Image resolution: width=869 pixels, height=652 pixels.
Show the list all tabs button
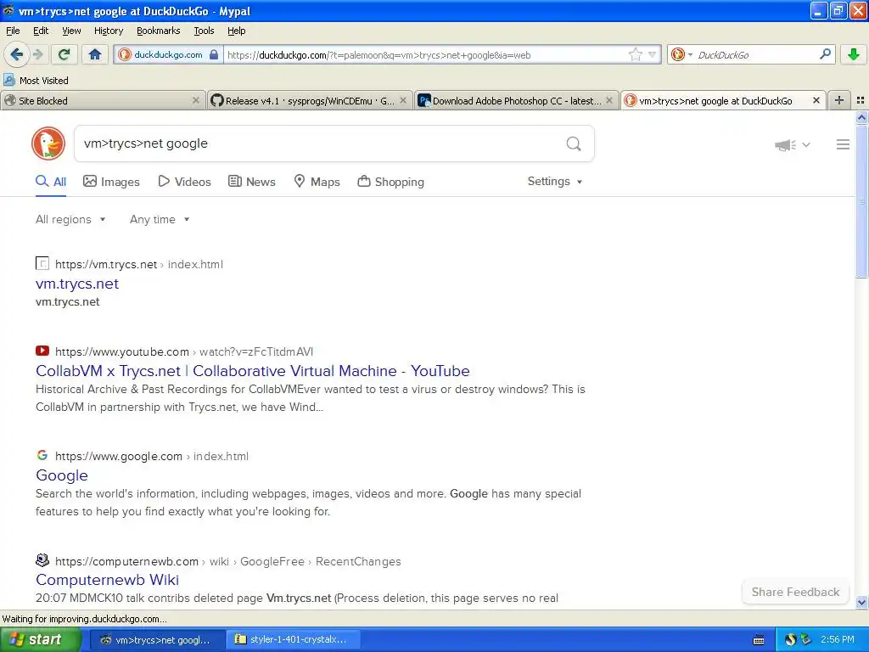(861, 100)
